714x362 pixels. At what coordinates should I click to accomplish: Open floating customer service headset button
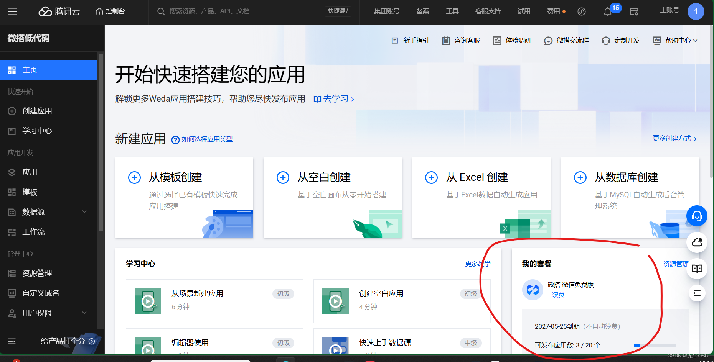click(697, 216)
